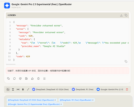The width and height of the screenshot is (134, 107).
Task: Remove @Google: Gemini Pro 2.5 mention tag
Action: [61, 104]
